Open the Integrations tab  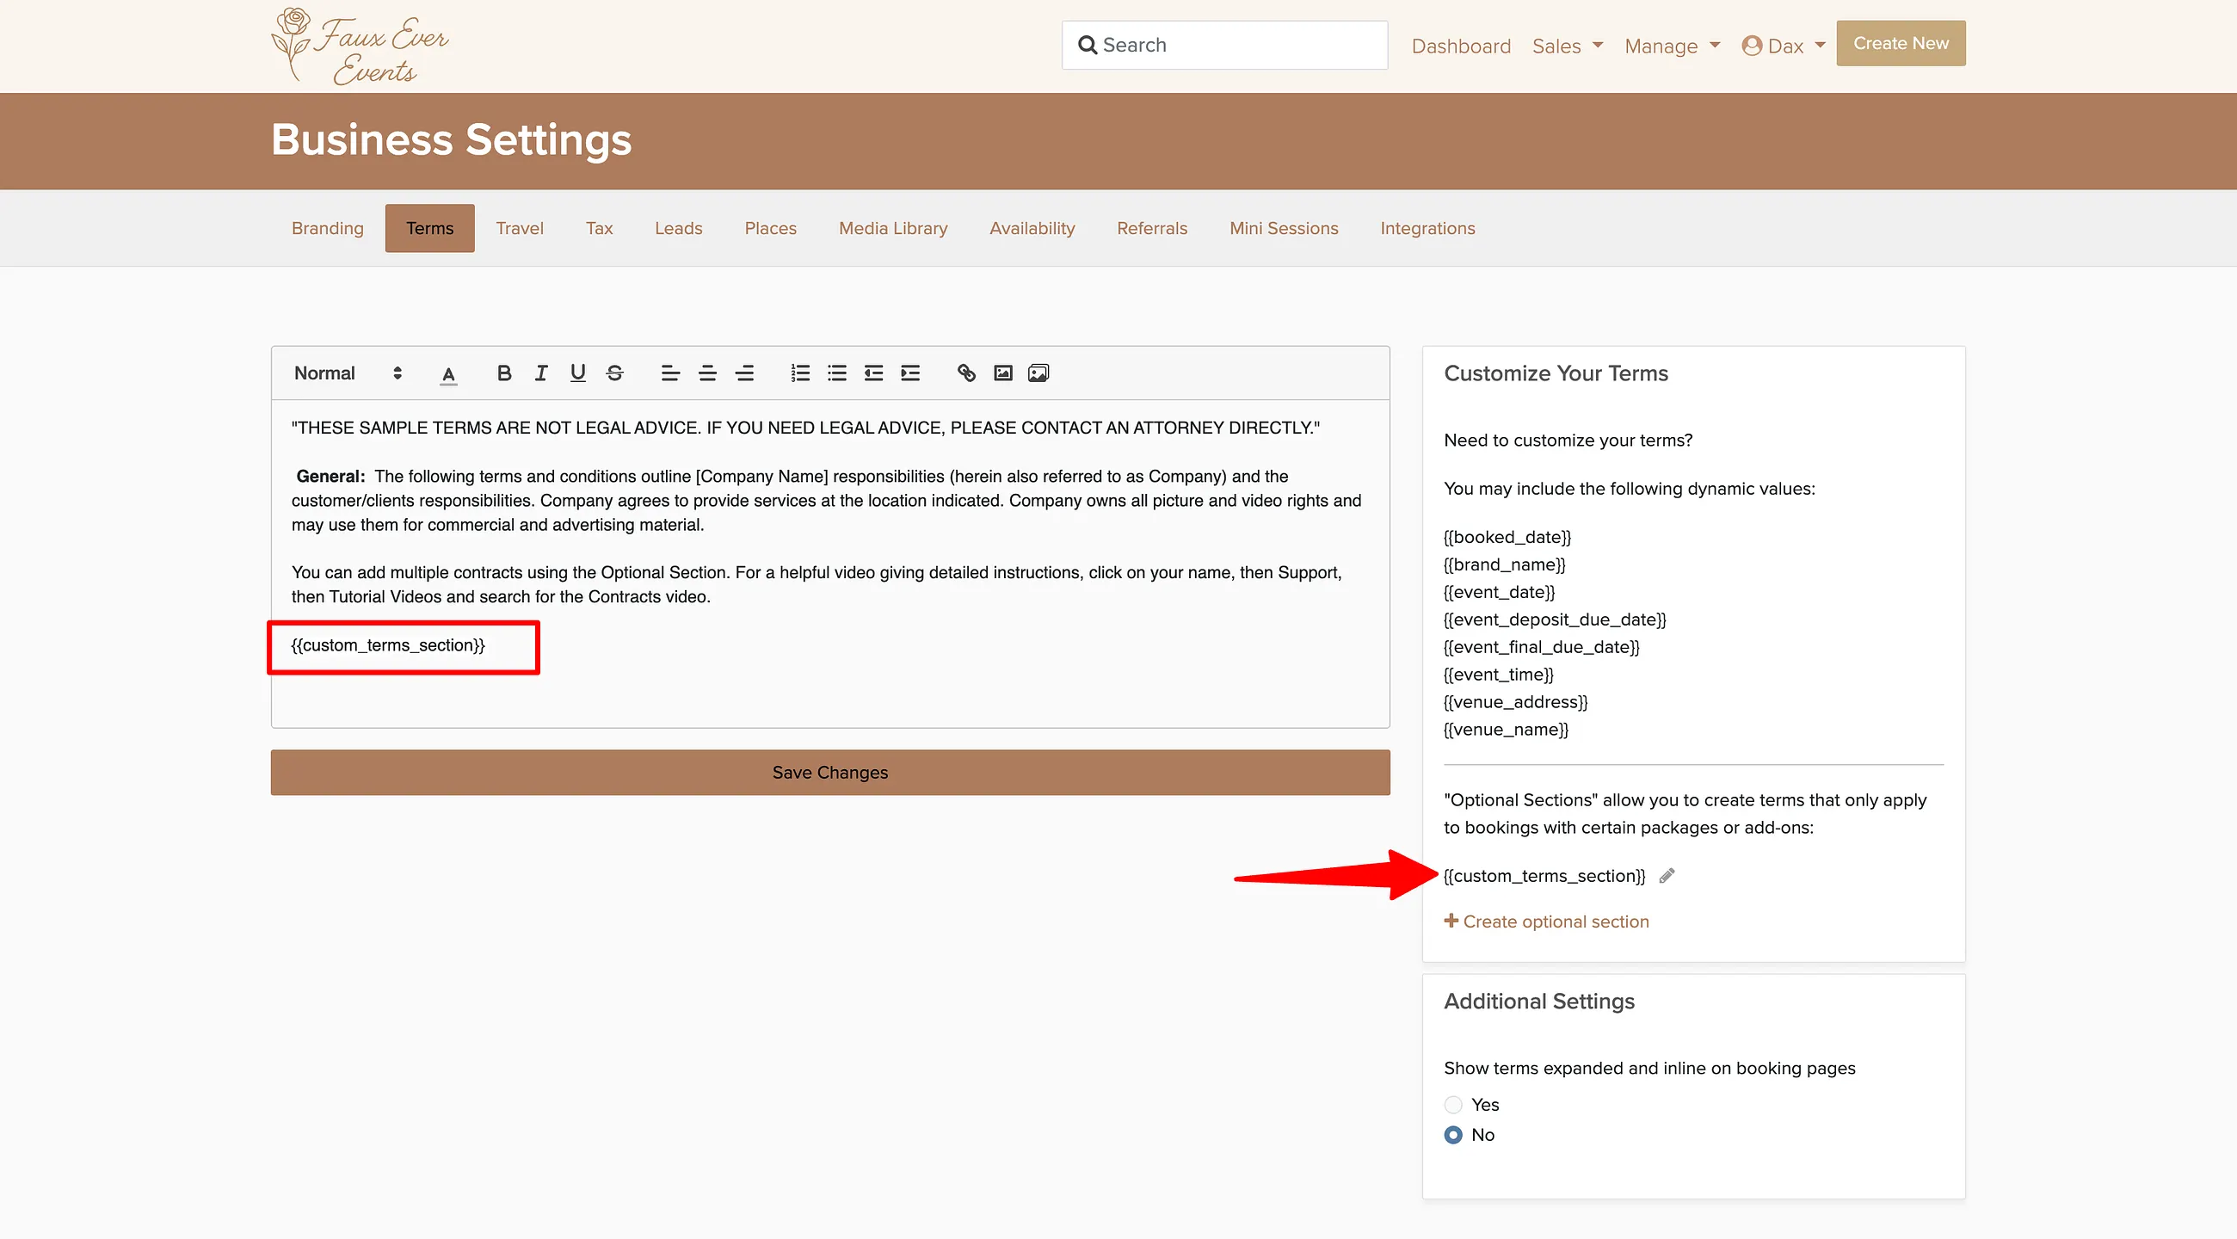(x=1427, y=228)
